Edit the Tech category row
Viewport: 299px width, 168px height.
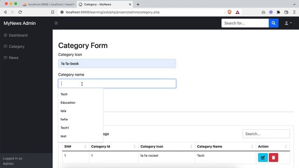(263, 158)
